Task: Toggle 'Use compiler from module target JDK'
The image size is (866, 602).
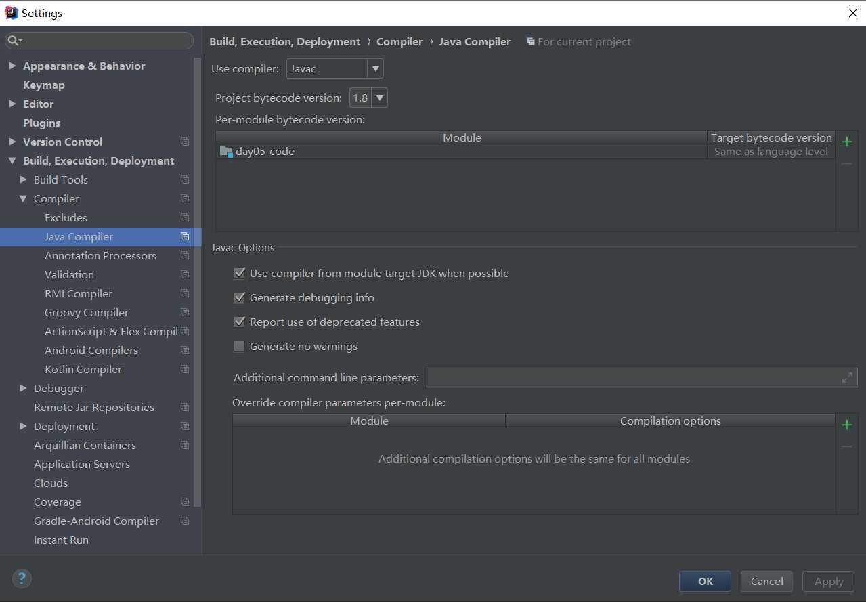Action: pos(239,273)
